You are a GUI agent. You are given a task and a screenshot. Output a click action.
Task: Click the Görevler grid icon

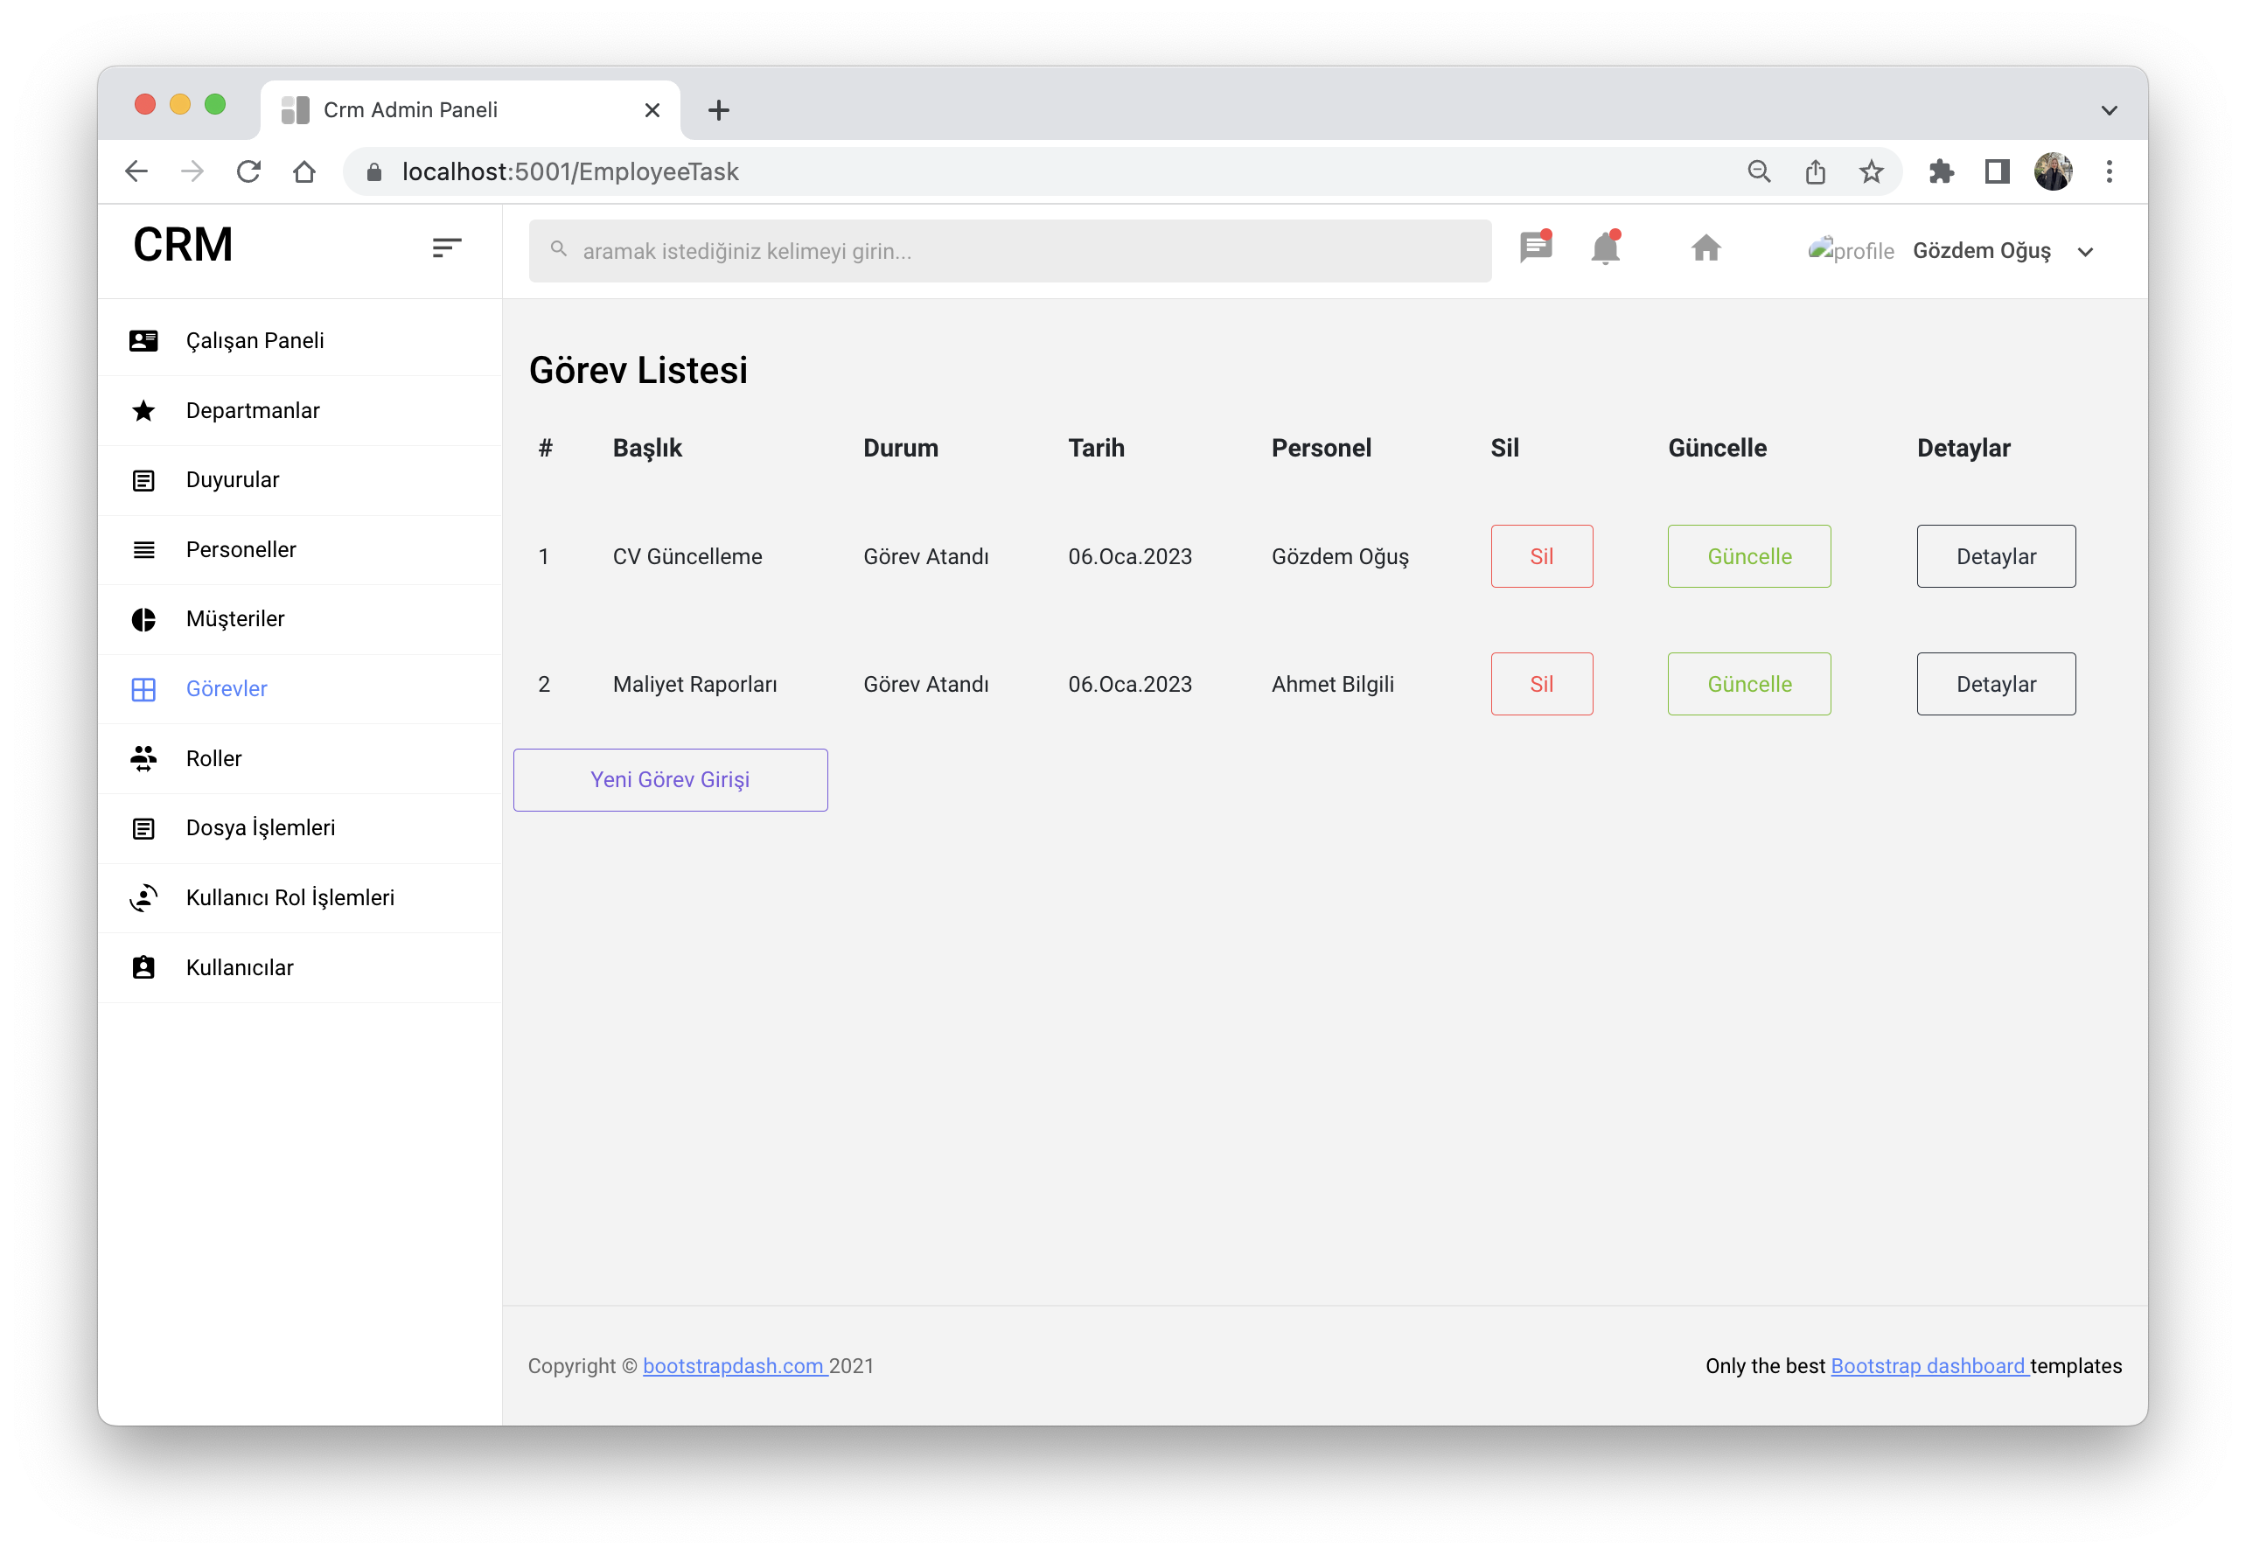tap(143, 690)
